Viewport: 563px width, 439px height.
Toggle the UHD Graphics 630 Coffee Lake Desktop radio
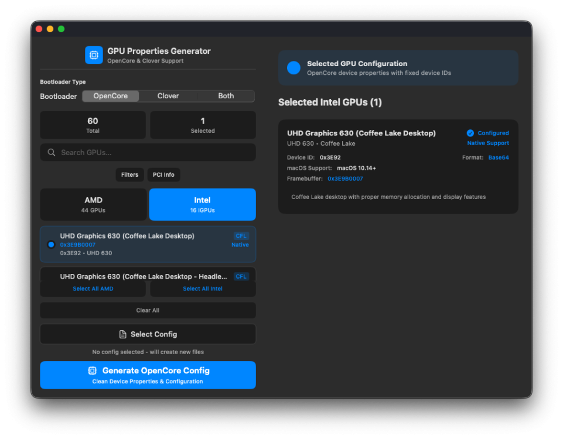(x=51, y=245)
